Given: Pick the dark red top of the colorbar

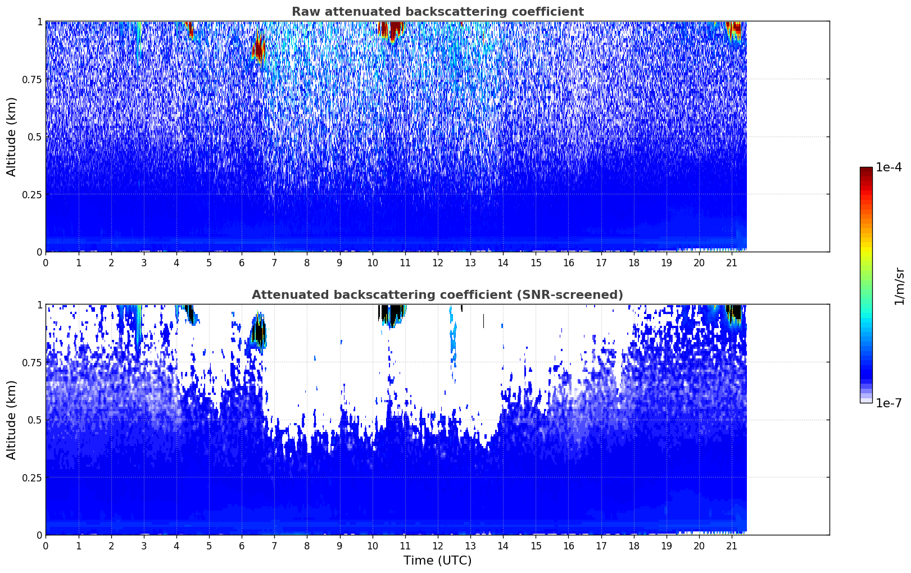Looking at the screenshot, I should (866, 172).
